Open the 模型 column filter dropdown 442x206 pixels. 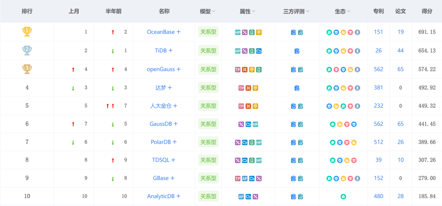click(214, 11)
